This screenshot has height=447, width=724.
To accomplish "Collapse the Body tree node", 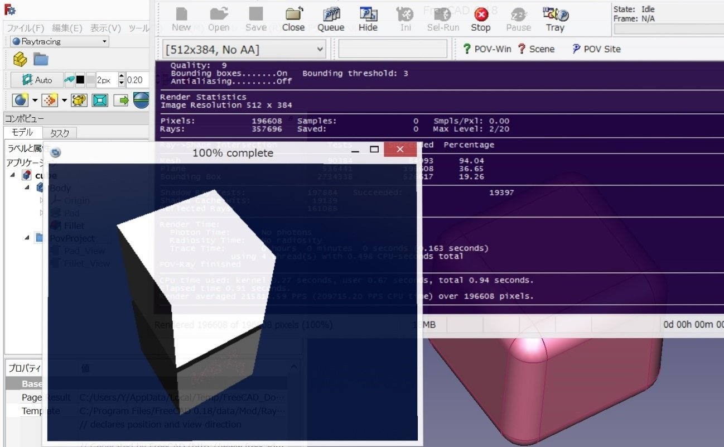I will point(27,188).
